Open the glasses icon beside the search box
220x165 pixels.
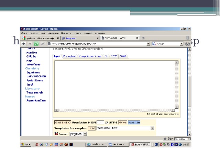(188, 44)
